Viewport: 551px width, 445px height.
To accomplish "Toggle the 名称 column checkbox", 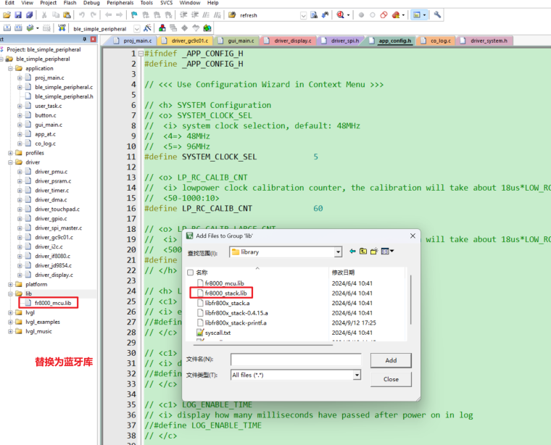I will pyautogui.click(x=191, y=273).
